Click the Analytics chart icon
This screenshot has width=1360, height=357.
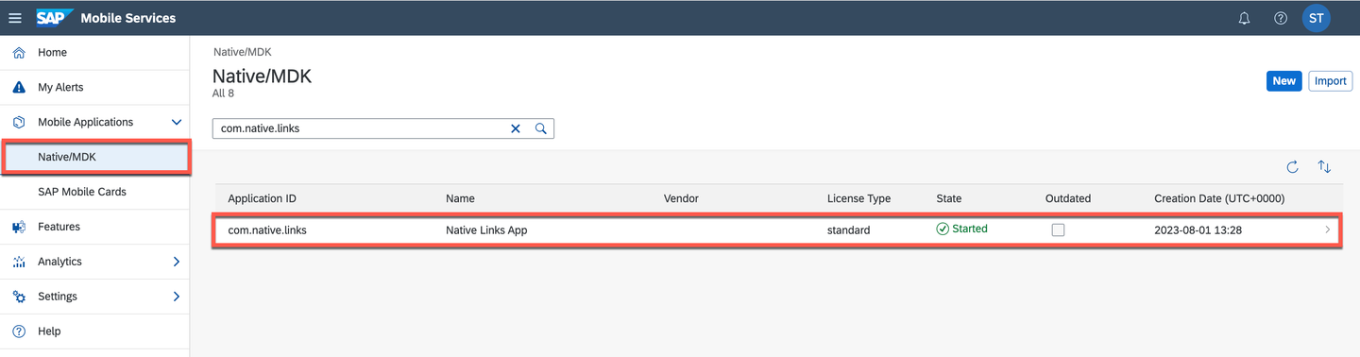pos(19,262)
